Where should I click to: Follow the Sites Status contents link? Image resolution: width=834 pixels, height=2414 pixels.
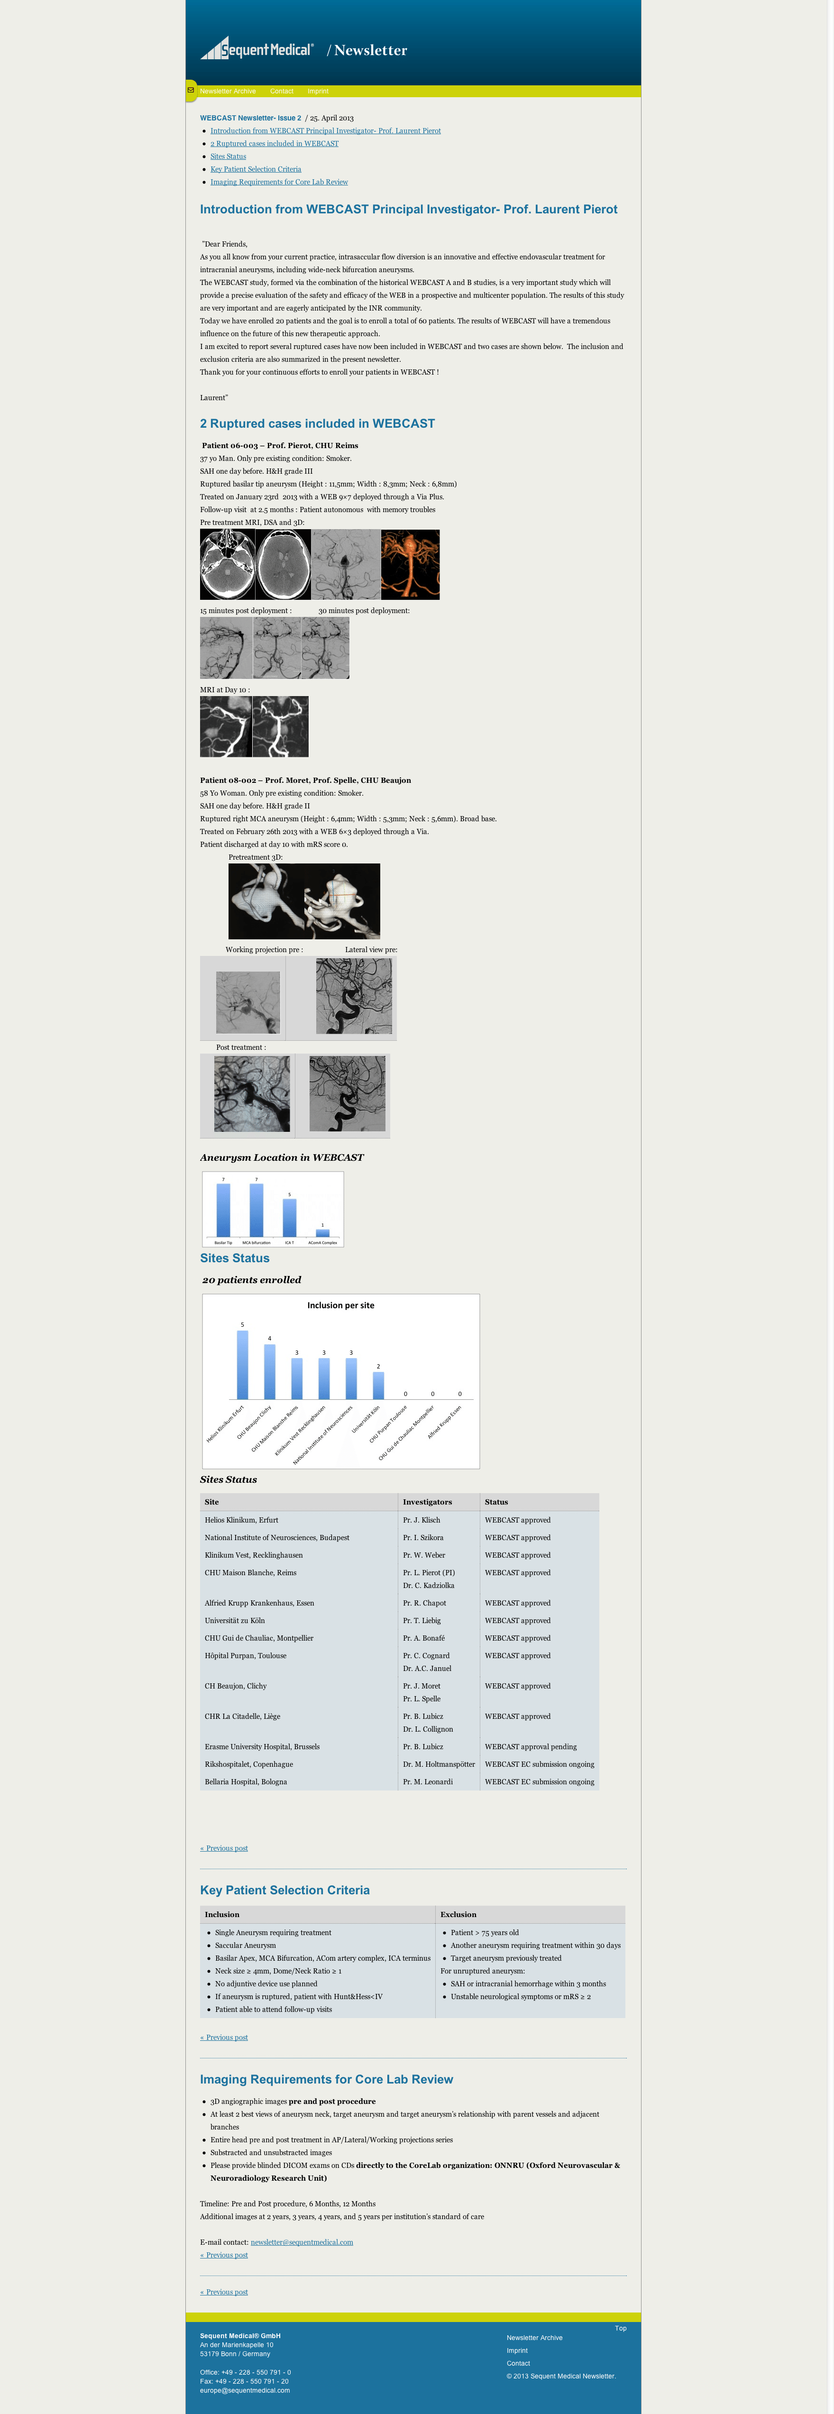[229, 156]
